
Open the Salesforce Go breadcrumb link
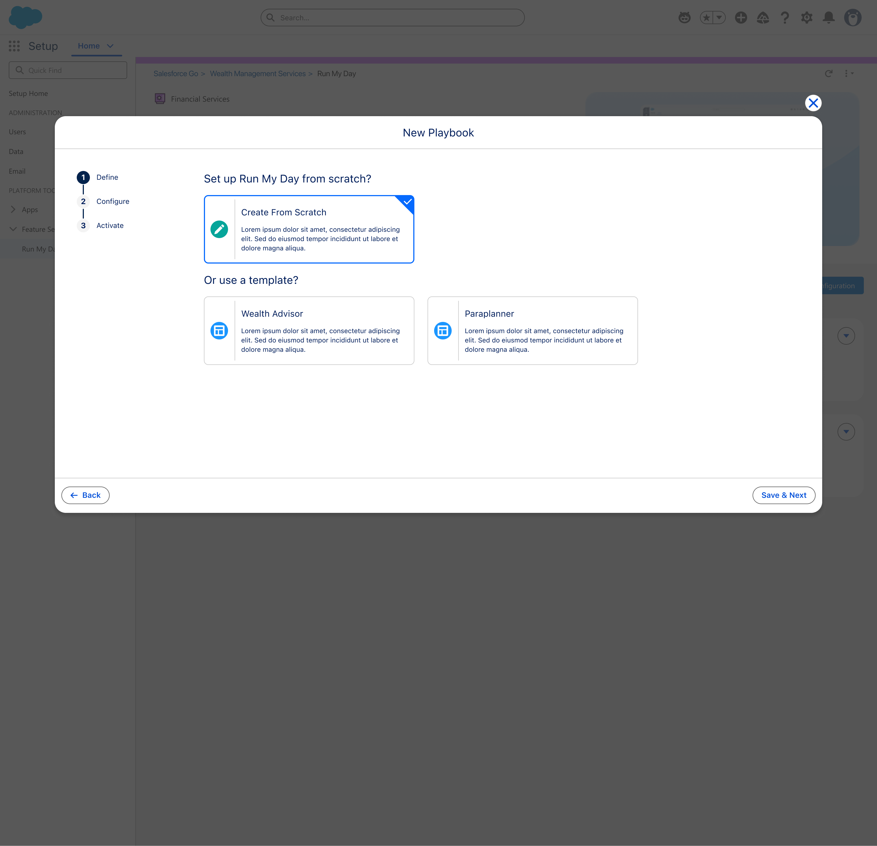pyautogui.click(x=176, y=74)
